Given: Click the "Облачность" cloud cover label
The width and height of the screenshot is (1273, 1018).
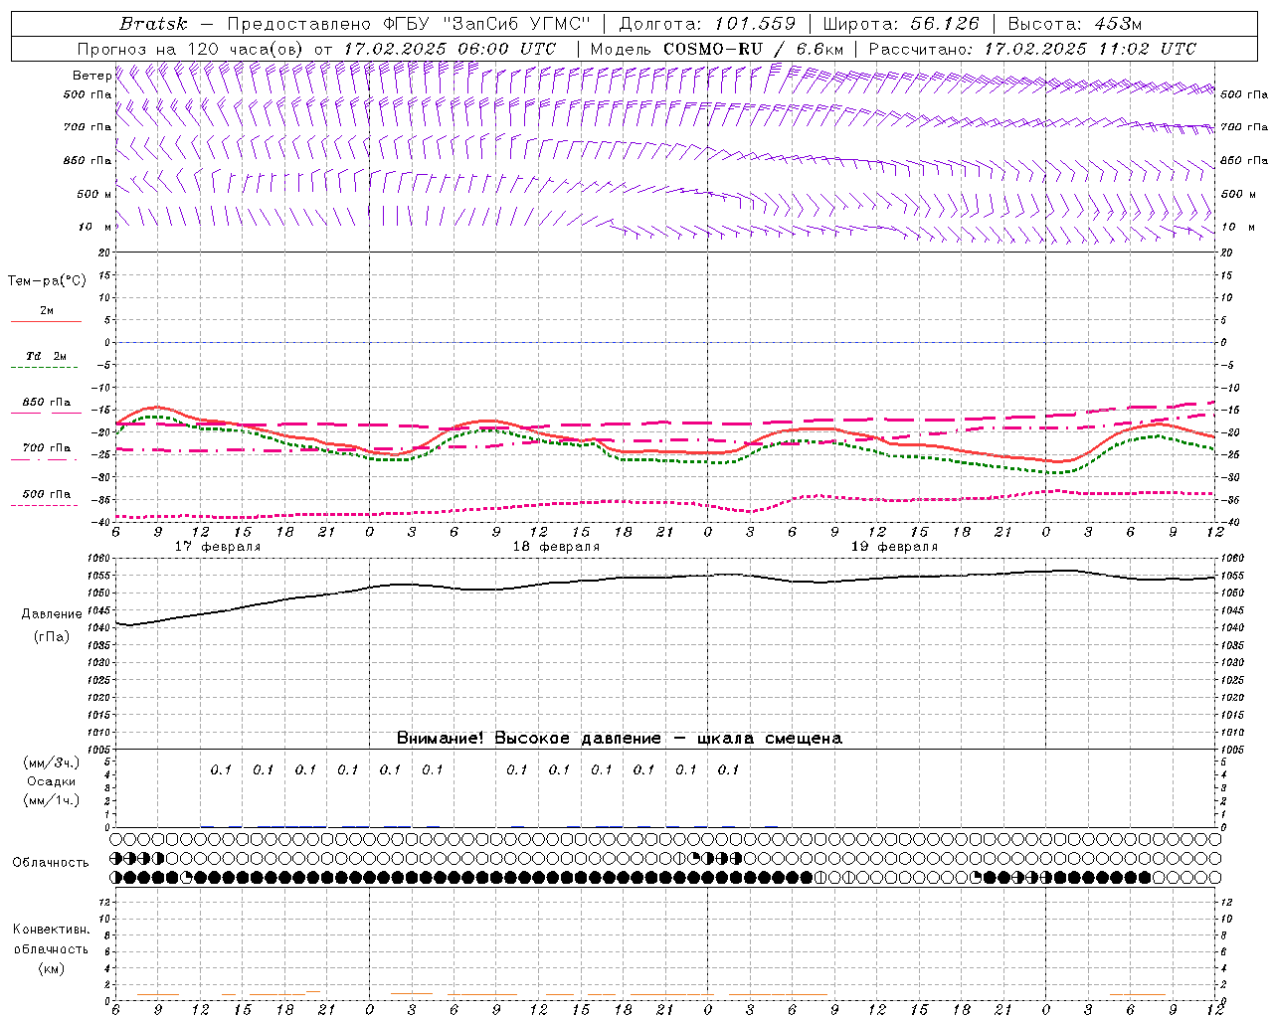Looking at the screenshot, I should coord(51,862).
